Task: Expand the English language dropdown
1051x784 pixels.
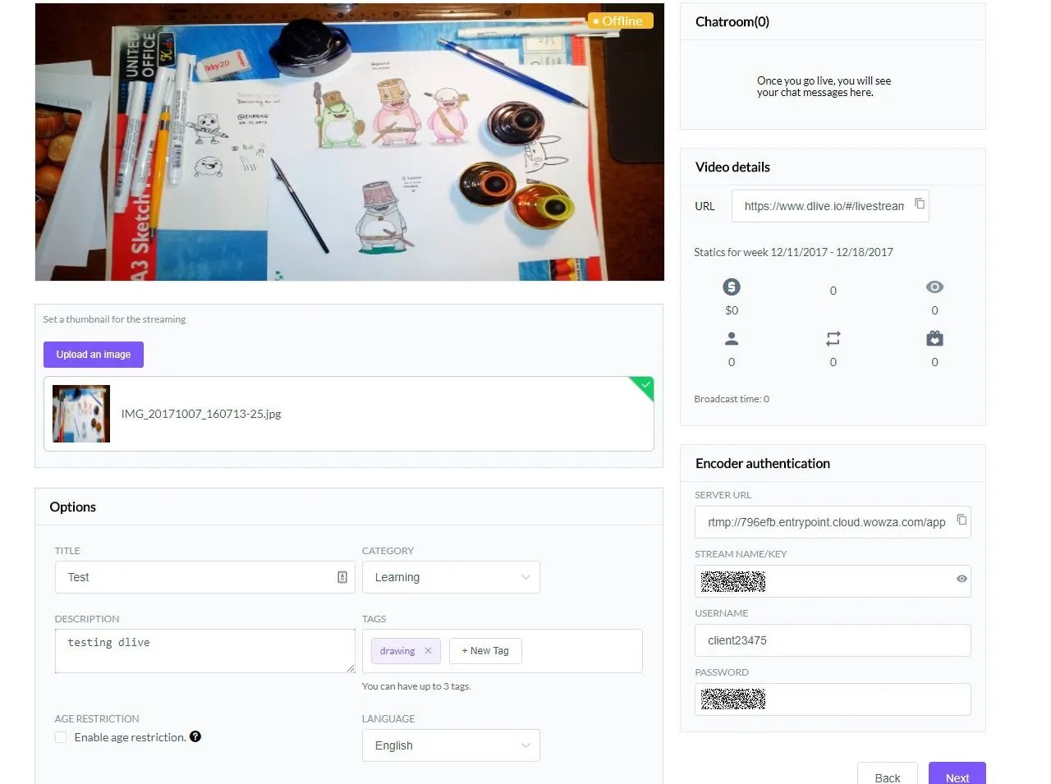Action: tap(451, 745)
